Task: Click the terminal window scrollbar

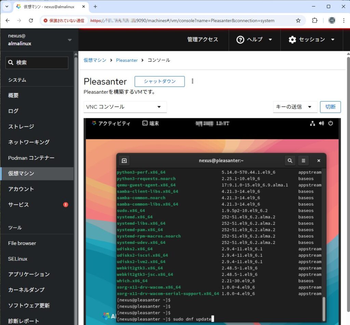Action: click(x=324, y=308)
